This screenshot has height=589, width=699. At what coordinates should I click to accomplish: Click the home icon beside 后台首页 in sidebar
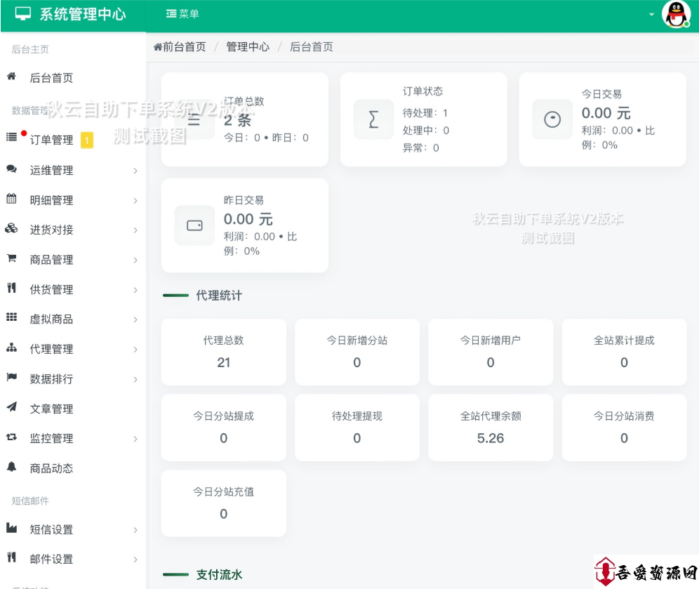coord(11,77)
